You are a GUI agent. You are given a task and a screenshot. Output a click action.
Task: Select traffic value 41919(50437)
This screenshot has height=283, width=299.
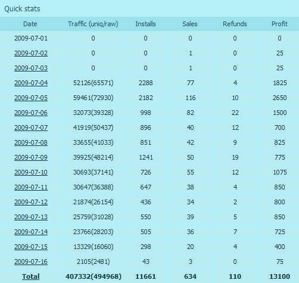(93, 127)
